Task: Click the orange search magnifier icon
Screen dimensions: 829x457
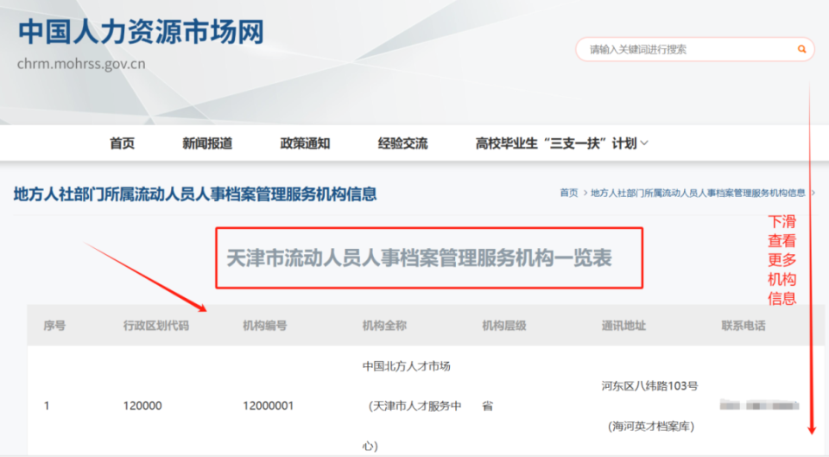Action: [x=801, y=49]
